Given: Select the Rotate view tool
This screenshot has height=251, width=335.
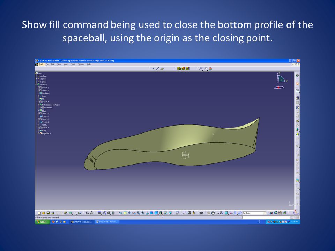Looking at the screenshot, I should coord(134,213).
